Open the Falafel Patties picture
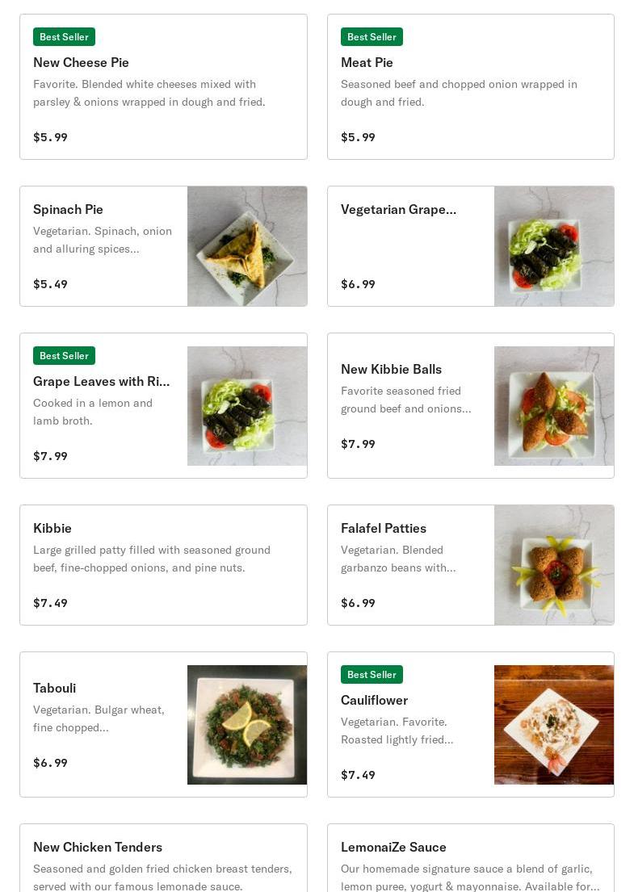The width and height of the screenshot is (634, 892). coord(554,565)
